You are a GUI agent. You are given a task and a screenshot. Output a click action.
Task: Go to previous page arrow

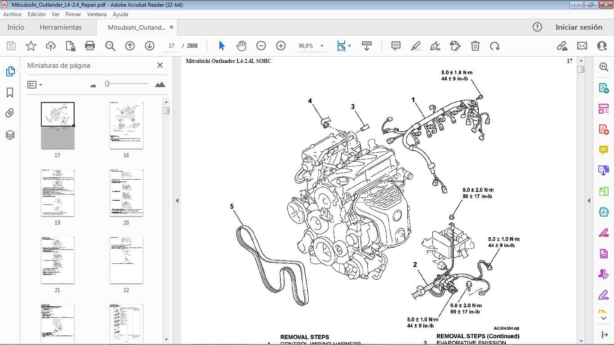point(130,46)
